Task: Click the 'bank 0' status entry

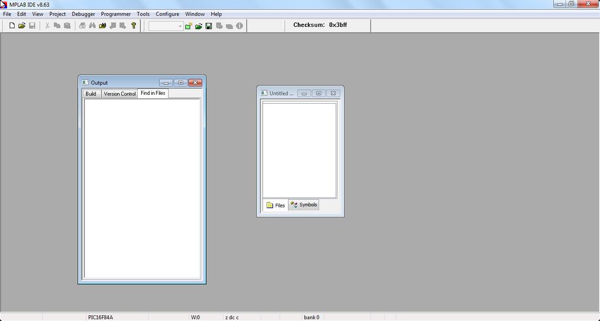Action: point(312,317)
